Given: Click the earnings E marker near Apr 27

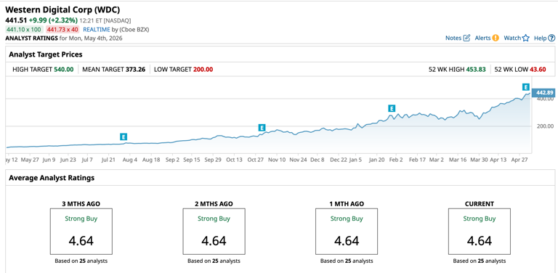Looking at the screenshot, I should pos(525,86).
